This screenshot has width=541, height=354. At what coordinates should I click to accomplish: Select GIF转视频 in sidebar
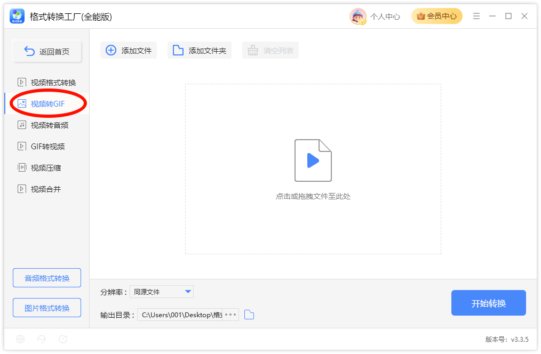46,147
